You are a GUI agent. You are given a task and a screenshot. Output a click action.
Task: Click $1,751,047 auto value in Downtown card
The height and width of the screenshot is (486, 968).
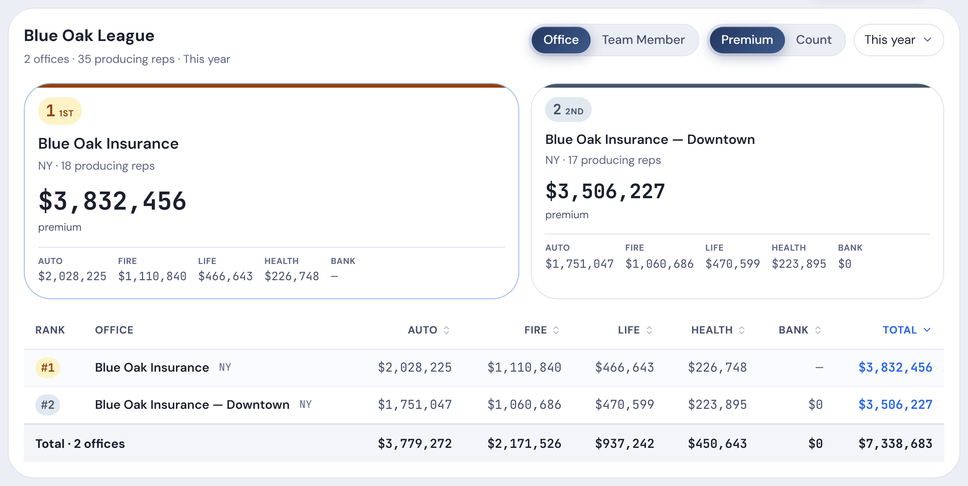coord(579,264)
